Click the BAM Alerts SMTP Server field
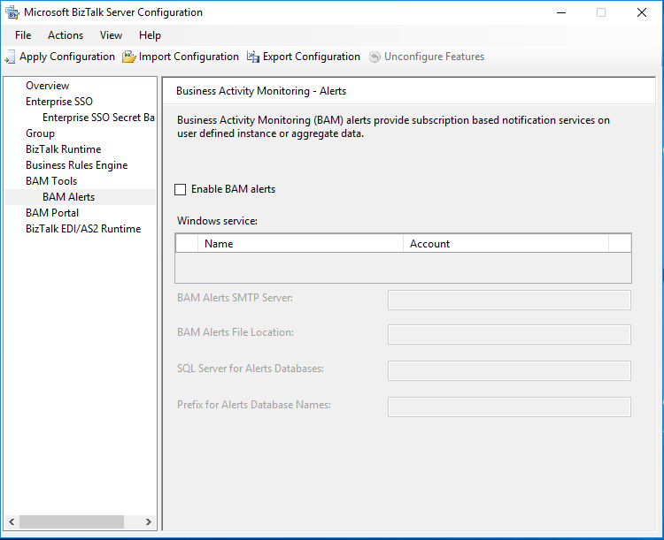664x540 pixels. [x=509, y=300]
